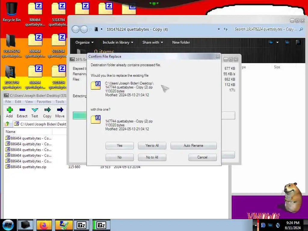The height and width of the screenshot is (231, 308).
Task: Choose Auto Rename in the replace dialog
Action: 193,146
